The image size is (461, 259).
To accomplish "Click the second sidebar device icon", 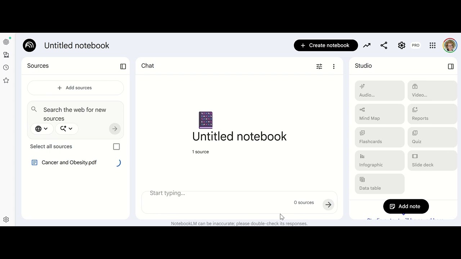I will point(6,55).
